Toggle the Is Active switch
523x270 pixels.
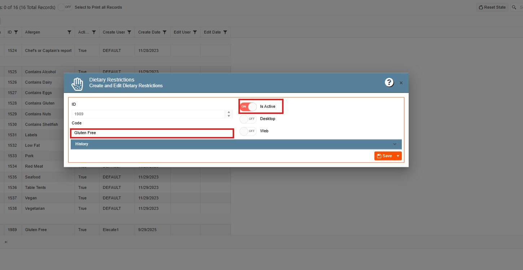248,106
